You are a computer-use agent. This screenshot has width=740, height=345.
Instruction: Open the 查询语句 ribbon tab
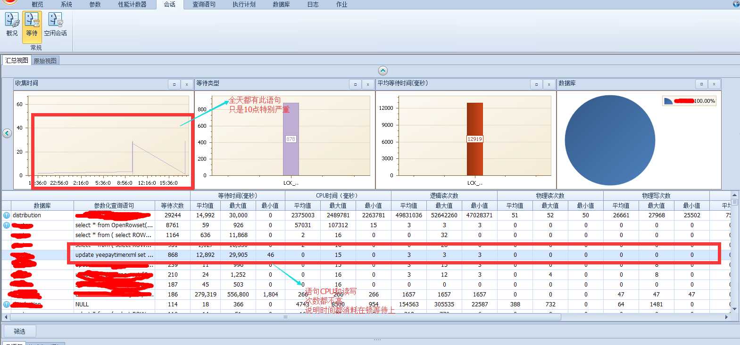pos(204,4)
